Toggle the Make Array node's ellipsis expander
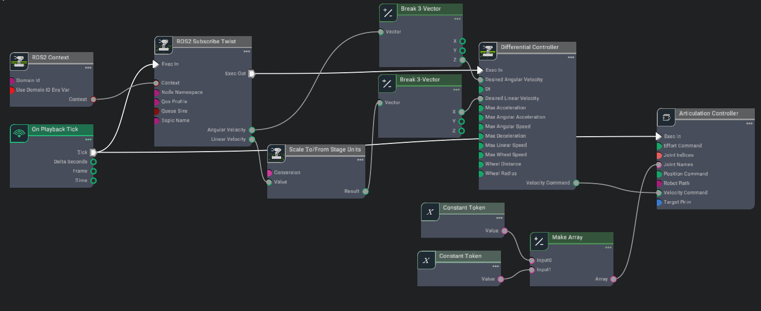761x311 pixels. (608, 248)
